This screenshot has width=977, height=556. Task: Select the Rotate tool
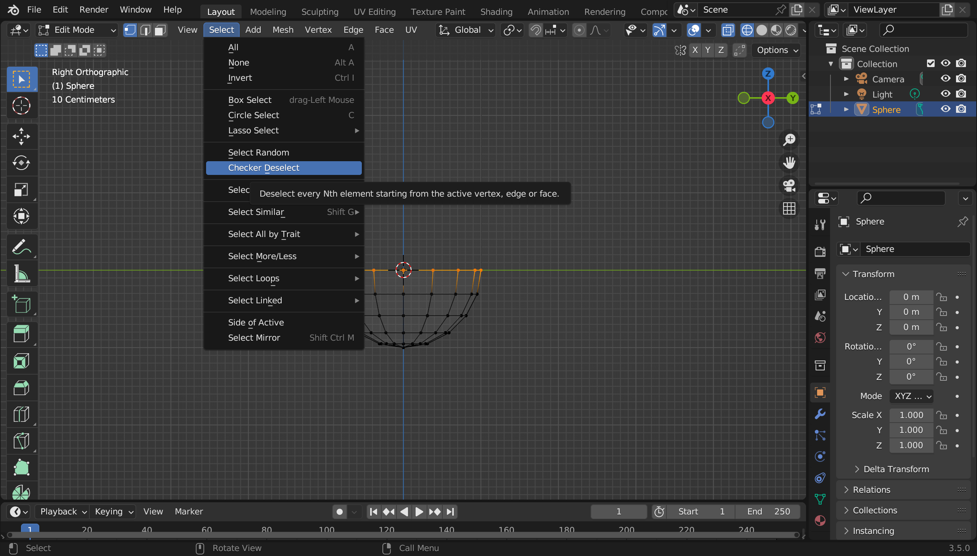21,163
